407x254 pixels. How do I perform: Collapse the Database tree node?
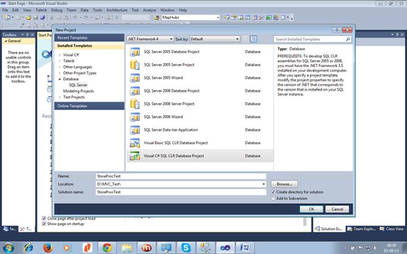click(x=59, y=79)
